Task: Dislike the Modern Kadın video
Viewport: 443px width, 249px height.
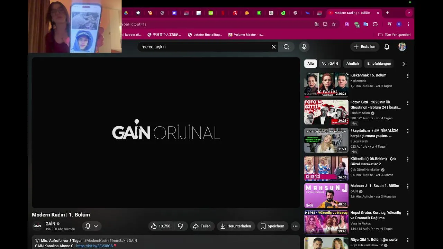Action: 180,226
